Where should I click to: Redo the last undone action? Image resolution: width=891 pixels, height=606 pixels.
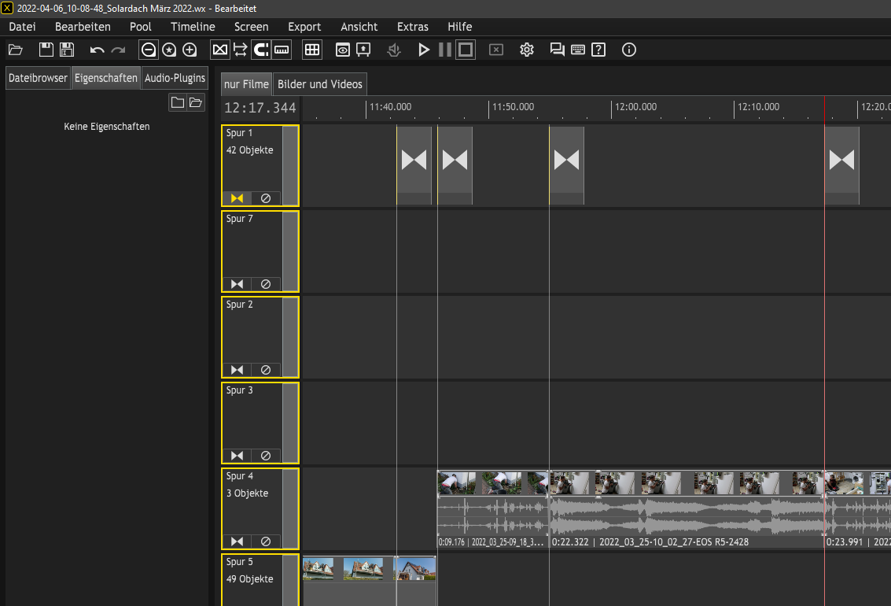118,50
